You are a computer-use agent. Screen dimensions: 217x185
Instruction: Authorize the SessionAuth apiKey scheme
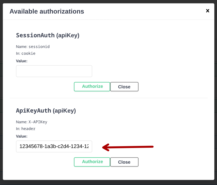[92, 86]
